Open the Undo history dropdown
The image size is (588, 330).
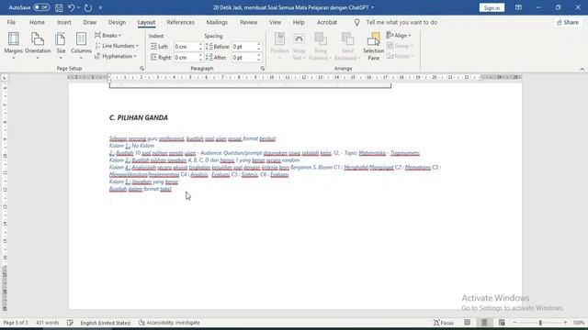(78, 7)
